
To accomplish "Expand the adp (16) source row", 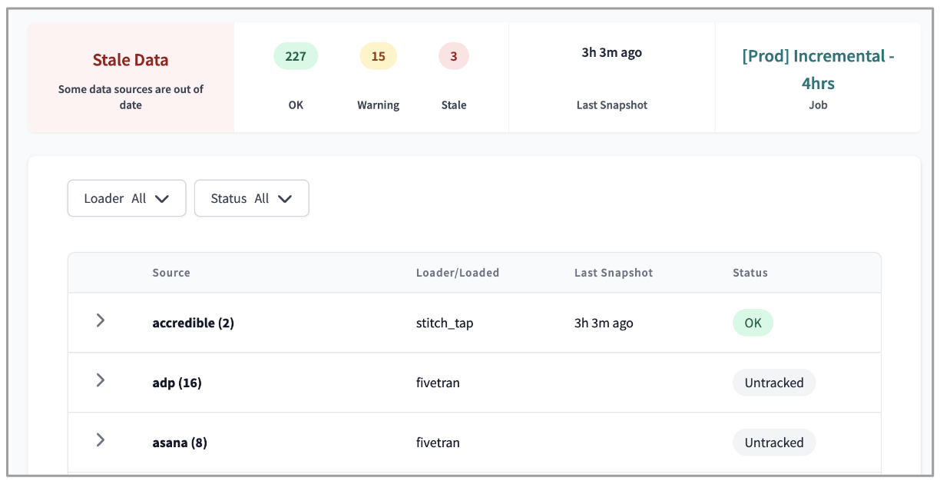I will click(x=100, y=380).
